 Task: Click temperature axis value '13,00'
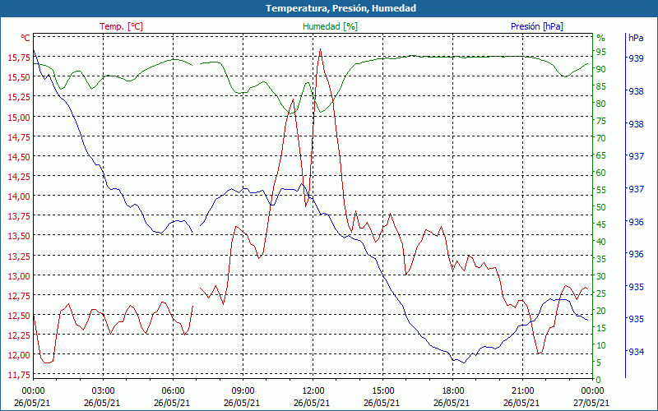pos(19,276)
